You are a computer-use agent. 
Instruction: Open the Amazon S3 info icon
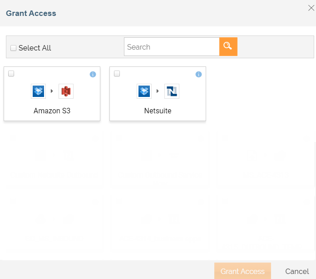tap(93, 74)
